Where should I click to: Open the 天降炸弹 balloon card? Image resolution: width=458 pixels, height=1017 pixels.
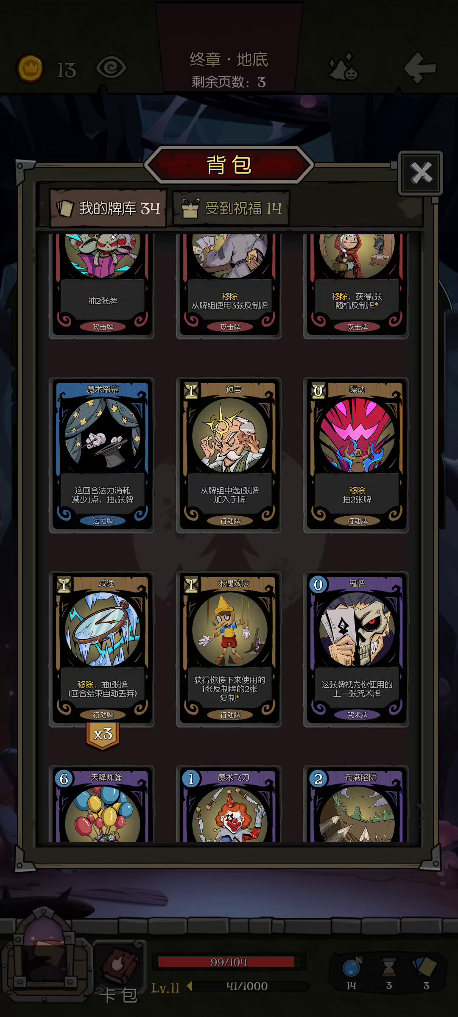pyautogui.click(x=102, y=804)
